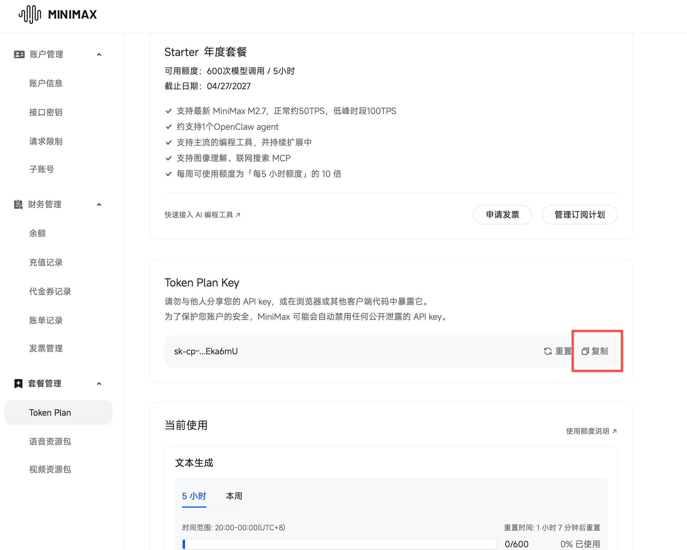Copy the Token Plan Key
Viewport: 687px width, 550px height.
(597, 351)
